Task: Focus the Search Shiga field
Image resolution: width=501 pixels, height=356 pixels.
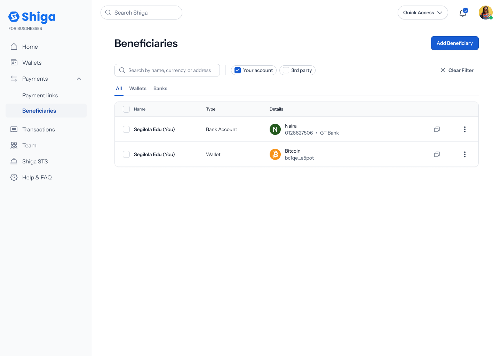Action: pos(141,13)
